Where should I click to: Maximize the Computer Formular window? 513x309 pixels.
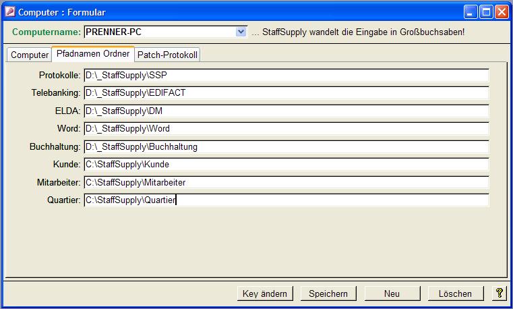[486, 12]
